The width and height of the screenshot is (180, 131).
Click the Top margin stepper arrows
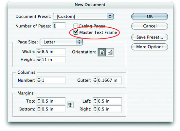pyautogui.click(x=39, y=101)
